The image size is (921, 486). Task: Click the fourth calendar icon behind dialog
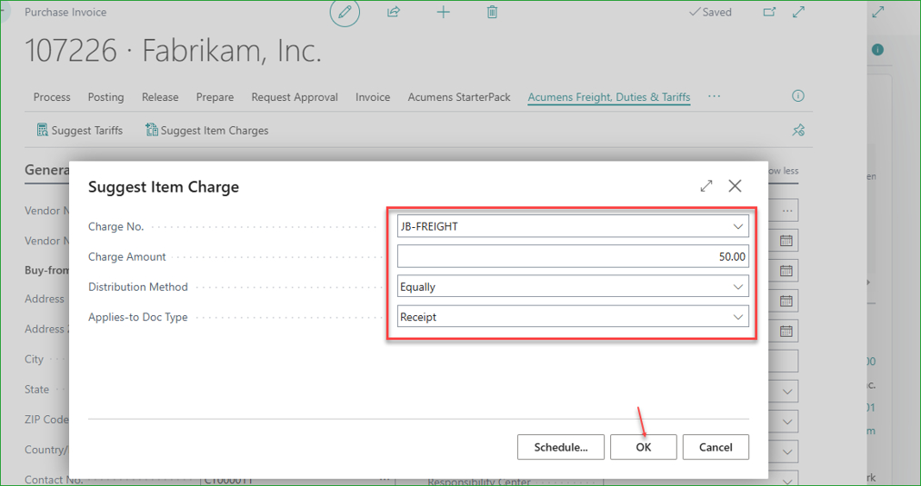pos(786,331)
